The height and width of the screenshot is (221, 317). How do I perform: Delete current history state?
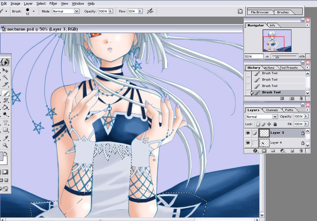pyautogui.click(x=301, y=98)
